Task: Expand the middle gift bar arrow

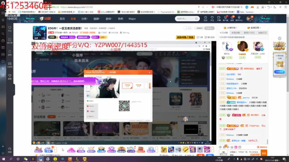Action: (x=157, y=150)
